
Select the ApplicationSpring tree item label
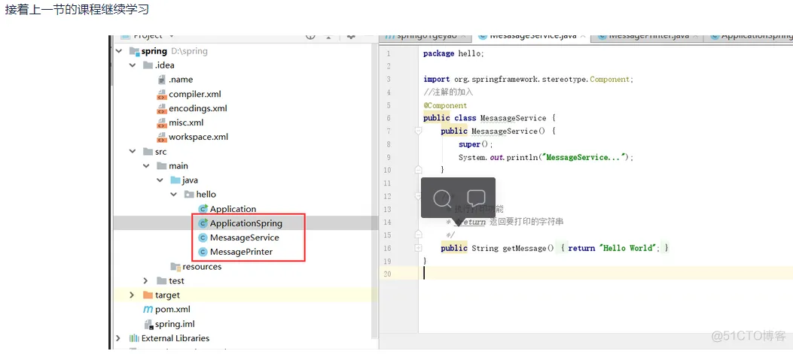(246, 222)
